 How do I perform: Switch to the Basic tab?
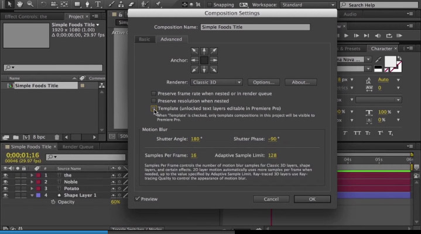[144, 39]
